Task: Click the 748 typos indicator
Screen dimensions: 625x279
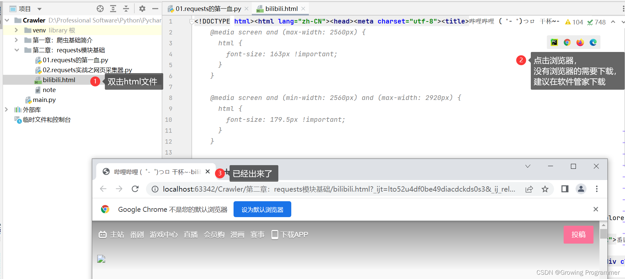Action: (596, 22)
